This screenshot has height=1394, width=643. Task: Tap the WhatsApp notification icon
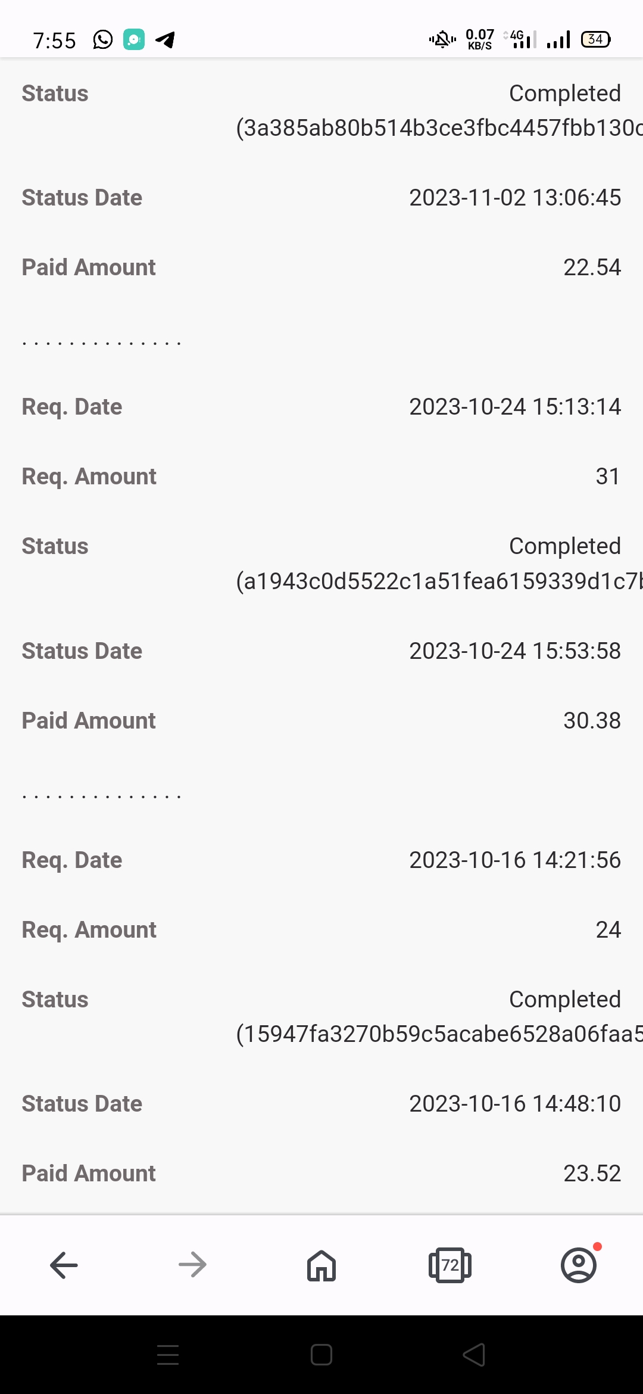pos(103,40)
